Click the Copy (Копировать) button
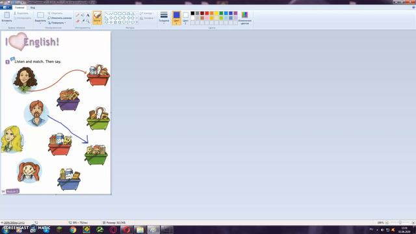416x234 pixels. (x=23, y=18)
